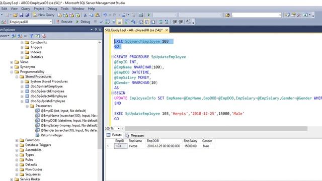Expand the Views folder node

[12, 62]
